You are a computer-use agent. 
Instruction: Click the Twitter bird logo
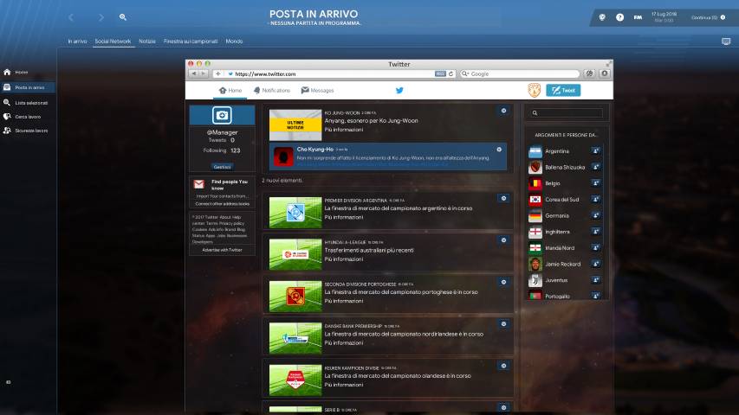point(399,90)
